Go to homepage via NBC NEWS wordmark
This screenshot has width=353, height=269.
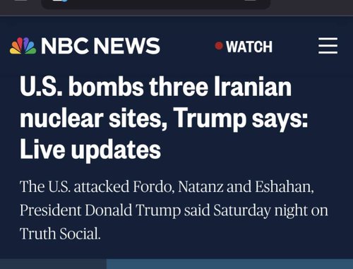[x=101, y=46]
